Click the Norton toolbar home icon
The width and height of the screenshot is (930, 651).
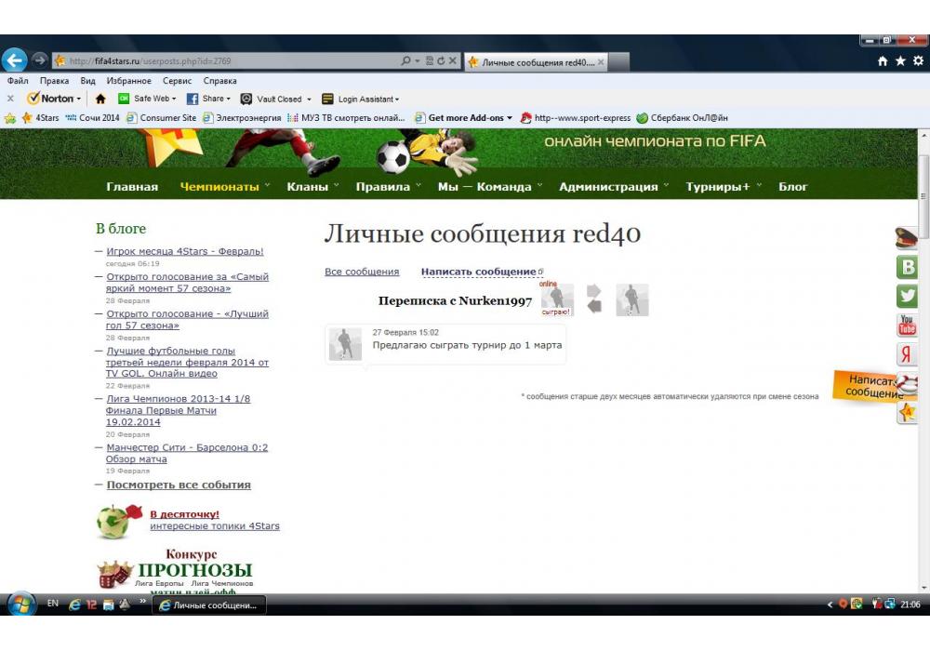(x=100, y=99)
